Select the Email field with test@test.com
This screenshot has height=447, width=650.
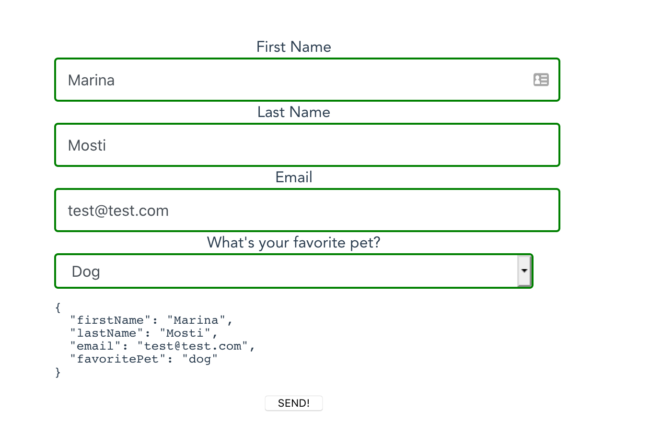[307, 210]
